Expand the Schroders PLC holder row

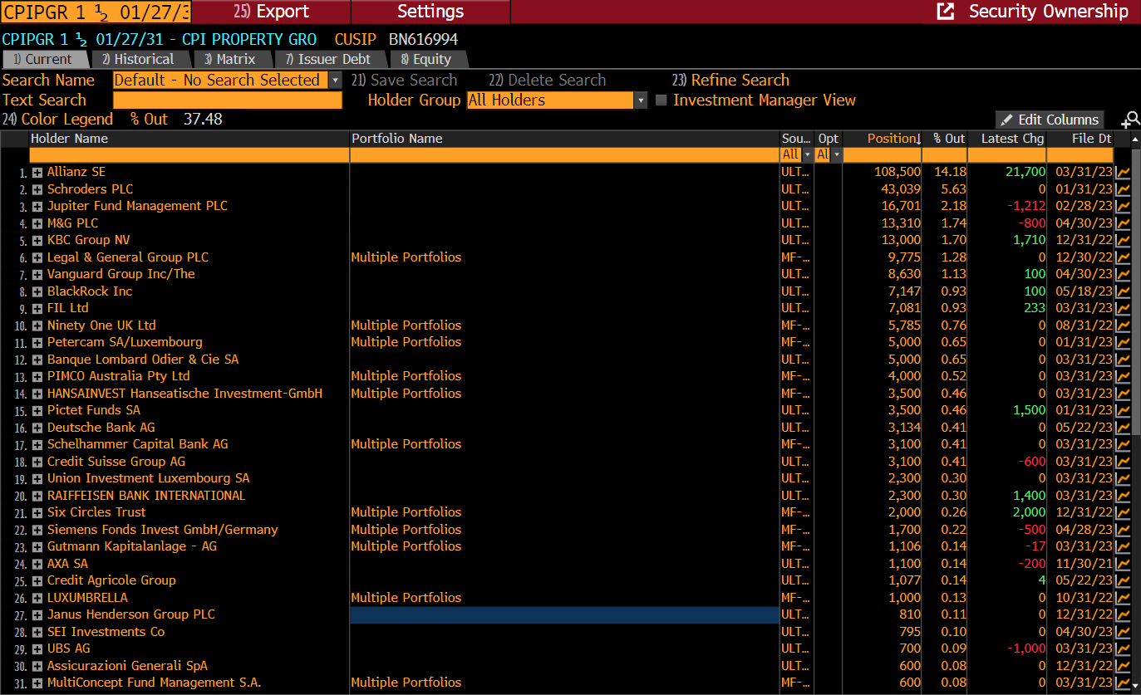[37, 189]
